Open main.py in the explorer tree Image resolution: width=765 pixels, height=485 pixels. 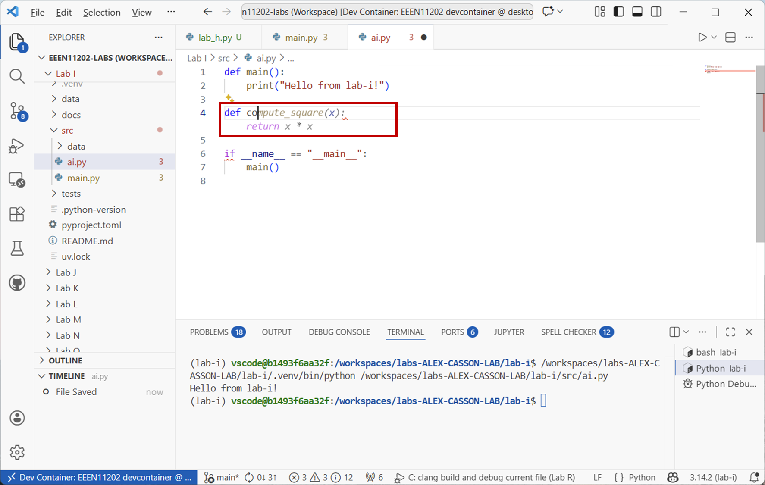[83, 178]
